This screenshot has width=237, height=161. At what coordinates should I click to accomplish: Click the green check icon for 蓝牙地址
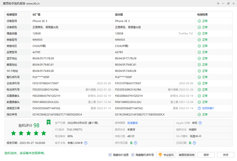click(199, 58)
